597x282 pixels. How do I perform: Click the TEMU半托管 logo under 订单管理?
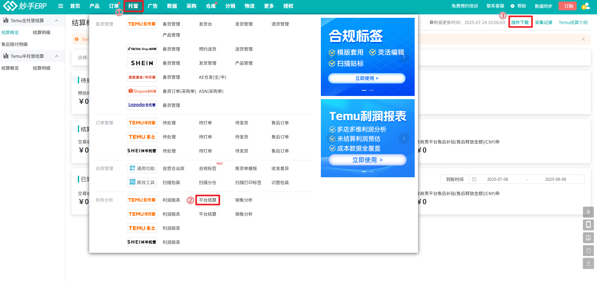(142, 123)
